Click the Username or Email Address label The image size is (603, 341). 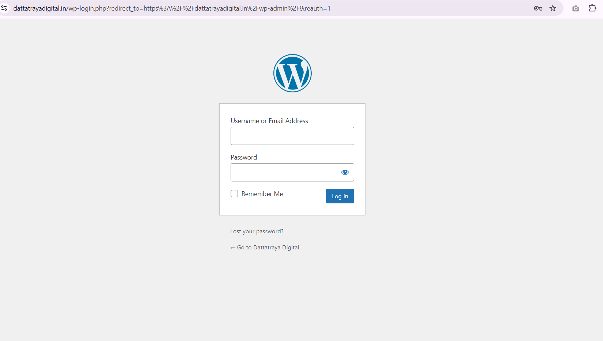click(269, 120)
